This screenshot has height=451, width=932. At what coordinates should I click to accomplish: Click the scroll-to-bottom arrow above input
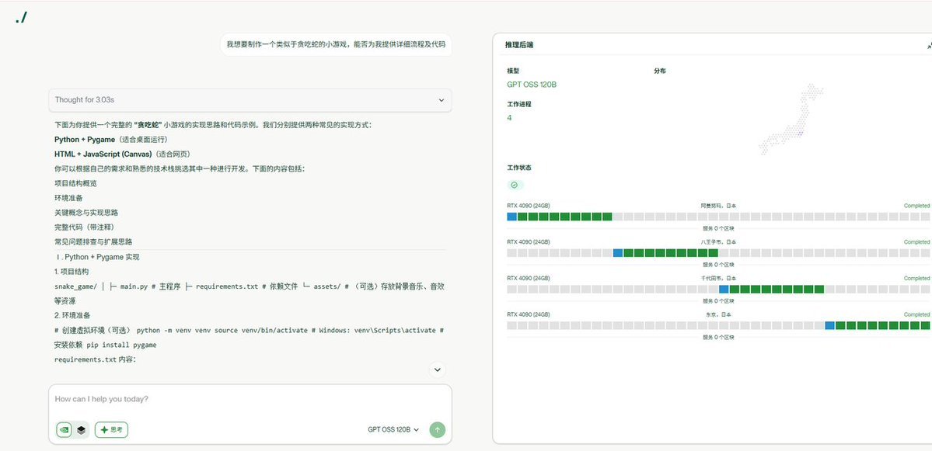pyautogui.click(x=438, y=370)
